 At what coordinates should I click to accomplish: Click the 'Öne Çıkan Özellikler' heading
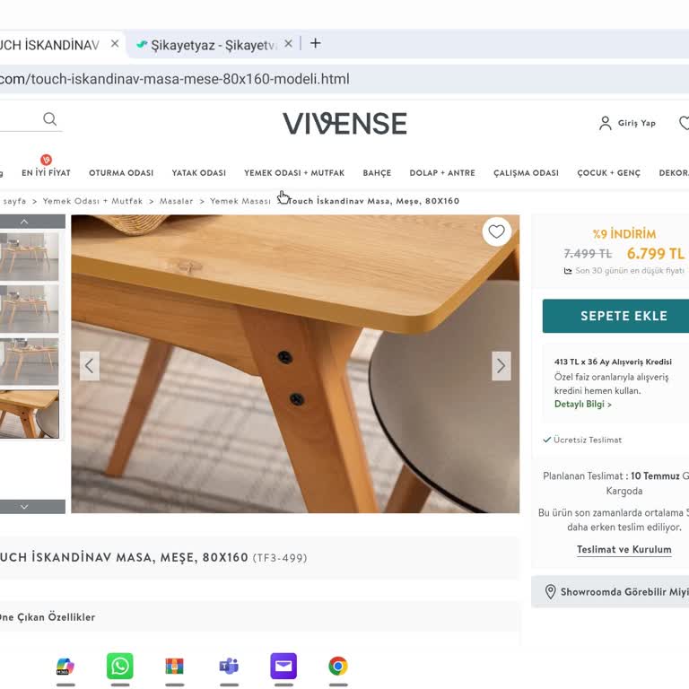[48, 617]
